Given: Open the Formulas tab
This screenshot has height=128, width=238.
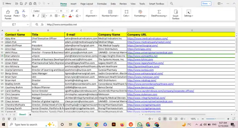Looking at the screenshot, I should coord(102,4).
